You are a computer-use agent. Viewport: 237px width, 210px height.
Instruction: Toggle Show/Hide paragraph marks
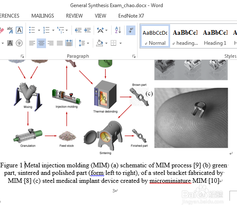(x=131, y=30)
